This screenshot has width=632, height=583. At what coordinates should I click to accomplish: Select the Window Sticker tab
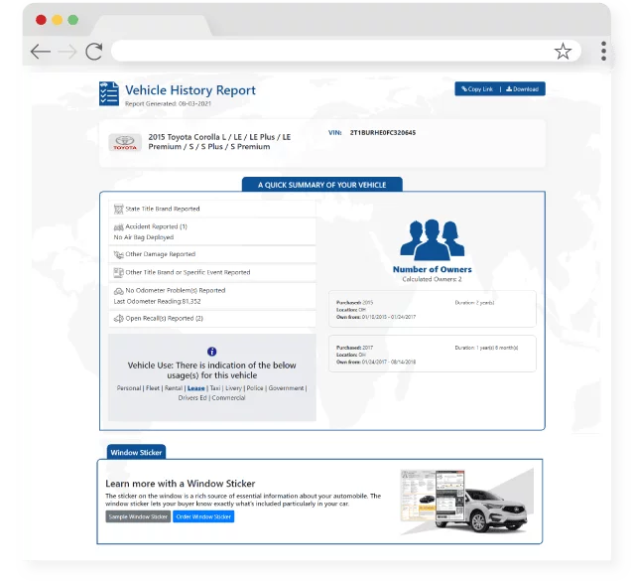(x=136, y=452)
